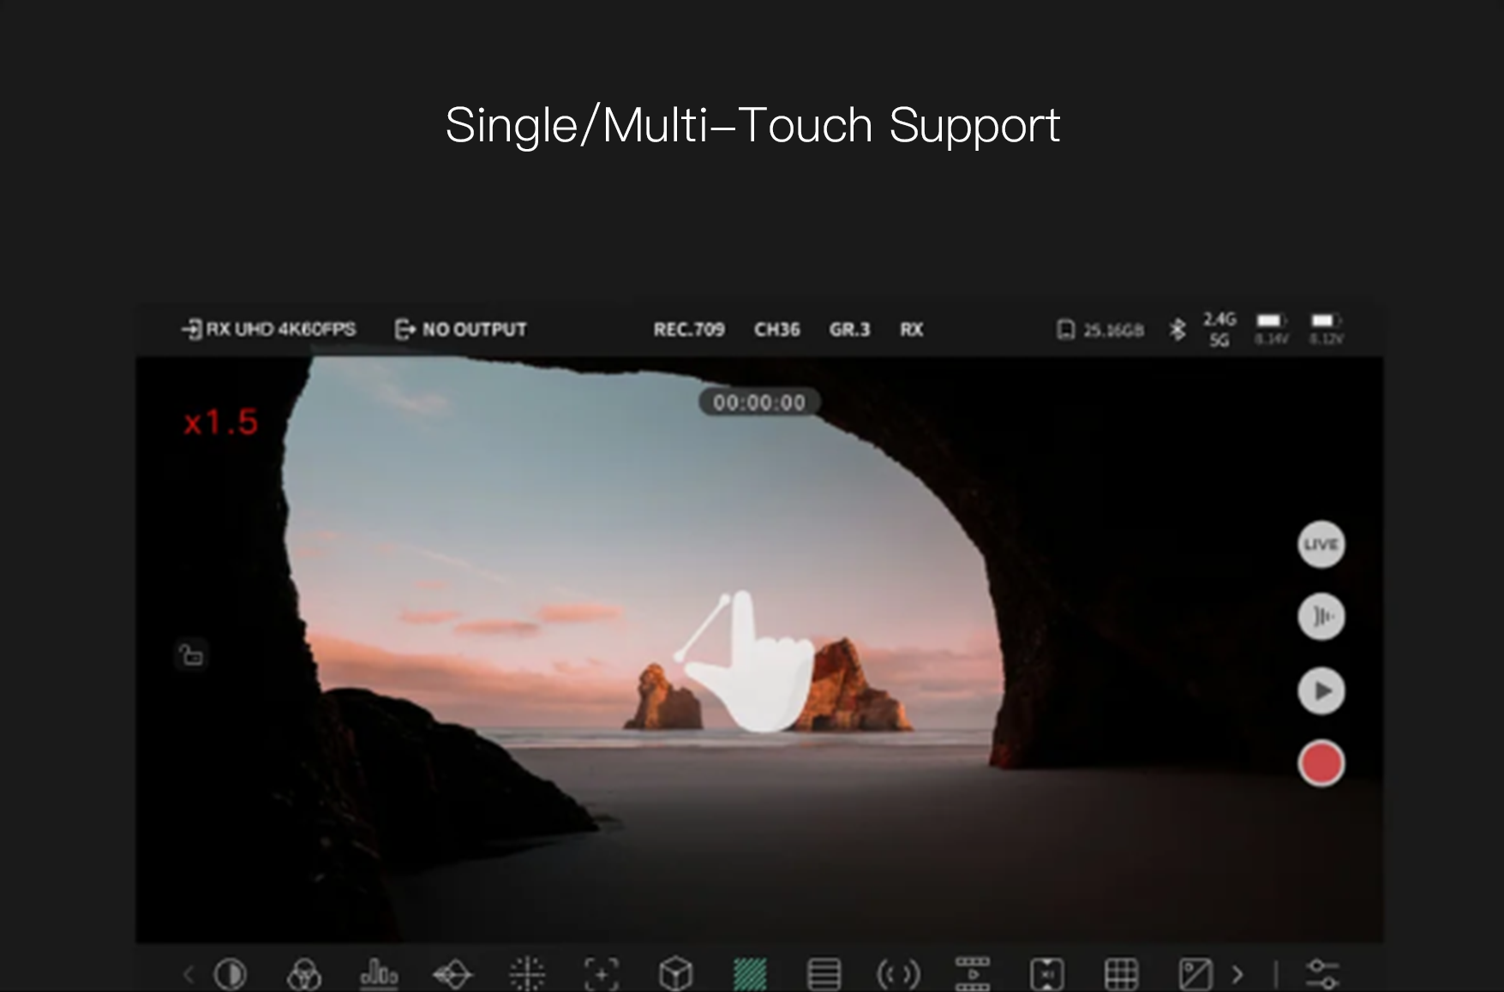
Task: Tap the red record button
Action: (1321, 763)
